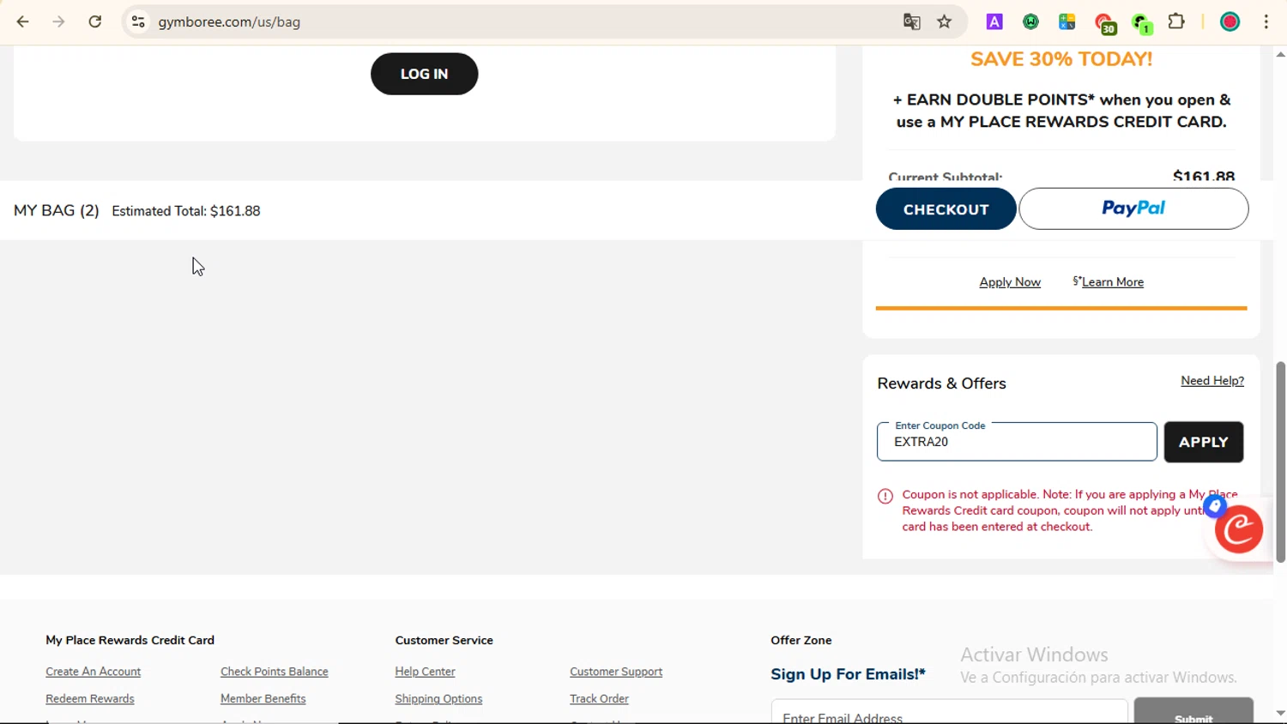The width and height of the screenshot is (1287, 724).
Task: Open the Apply Now link
Action: pos(1010,282)
